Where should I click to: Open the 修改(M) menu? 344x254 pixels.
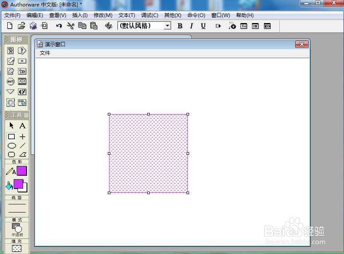(103, 15)
